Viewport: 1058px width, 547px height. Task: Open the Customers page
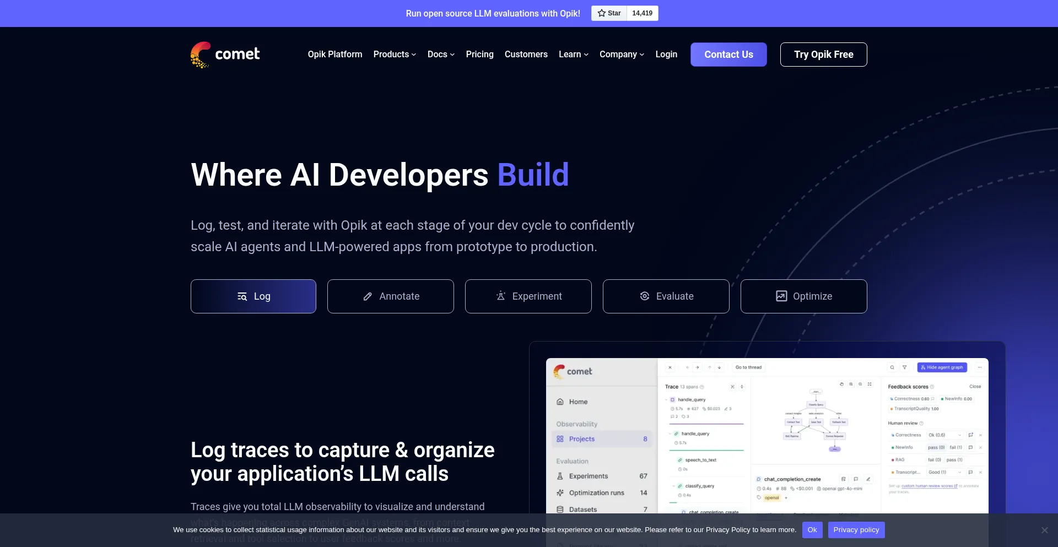[526, 55]
